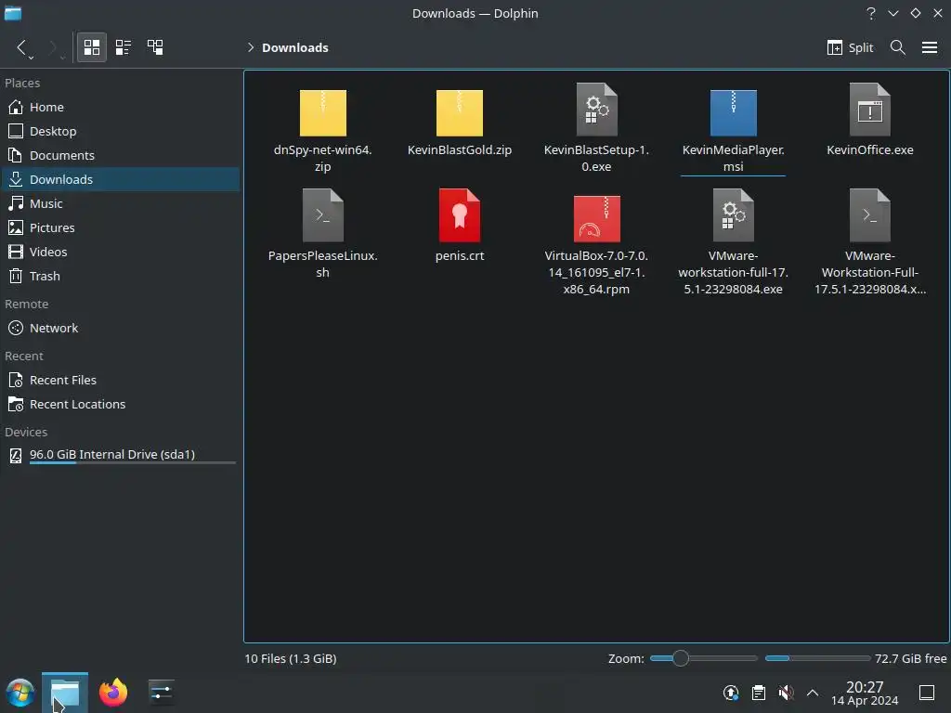
Task: Switch to Icons view mode
Action: point(92,47)
